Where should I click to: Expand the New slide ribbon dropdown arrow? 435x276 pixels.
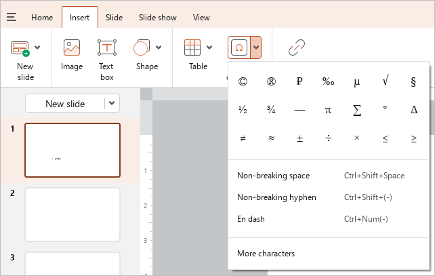tap(37, 47)
